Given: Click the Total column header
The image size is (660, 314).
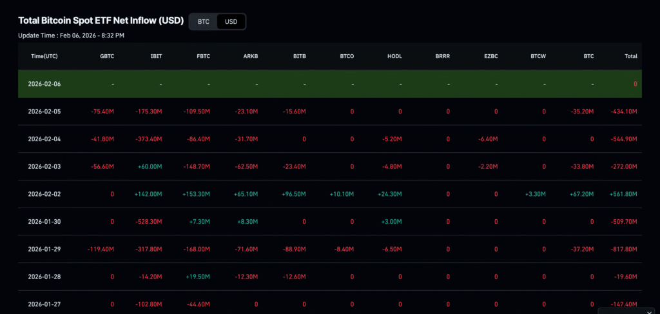Looking at the screenshot, I should click(630, 56).
